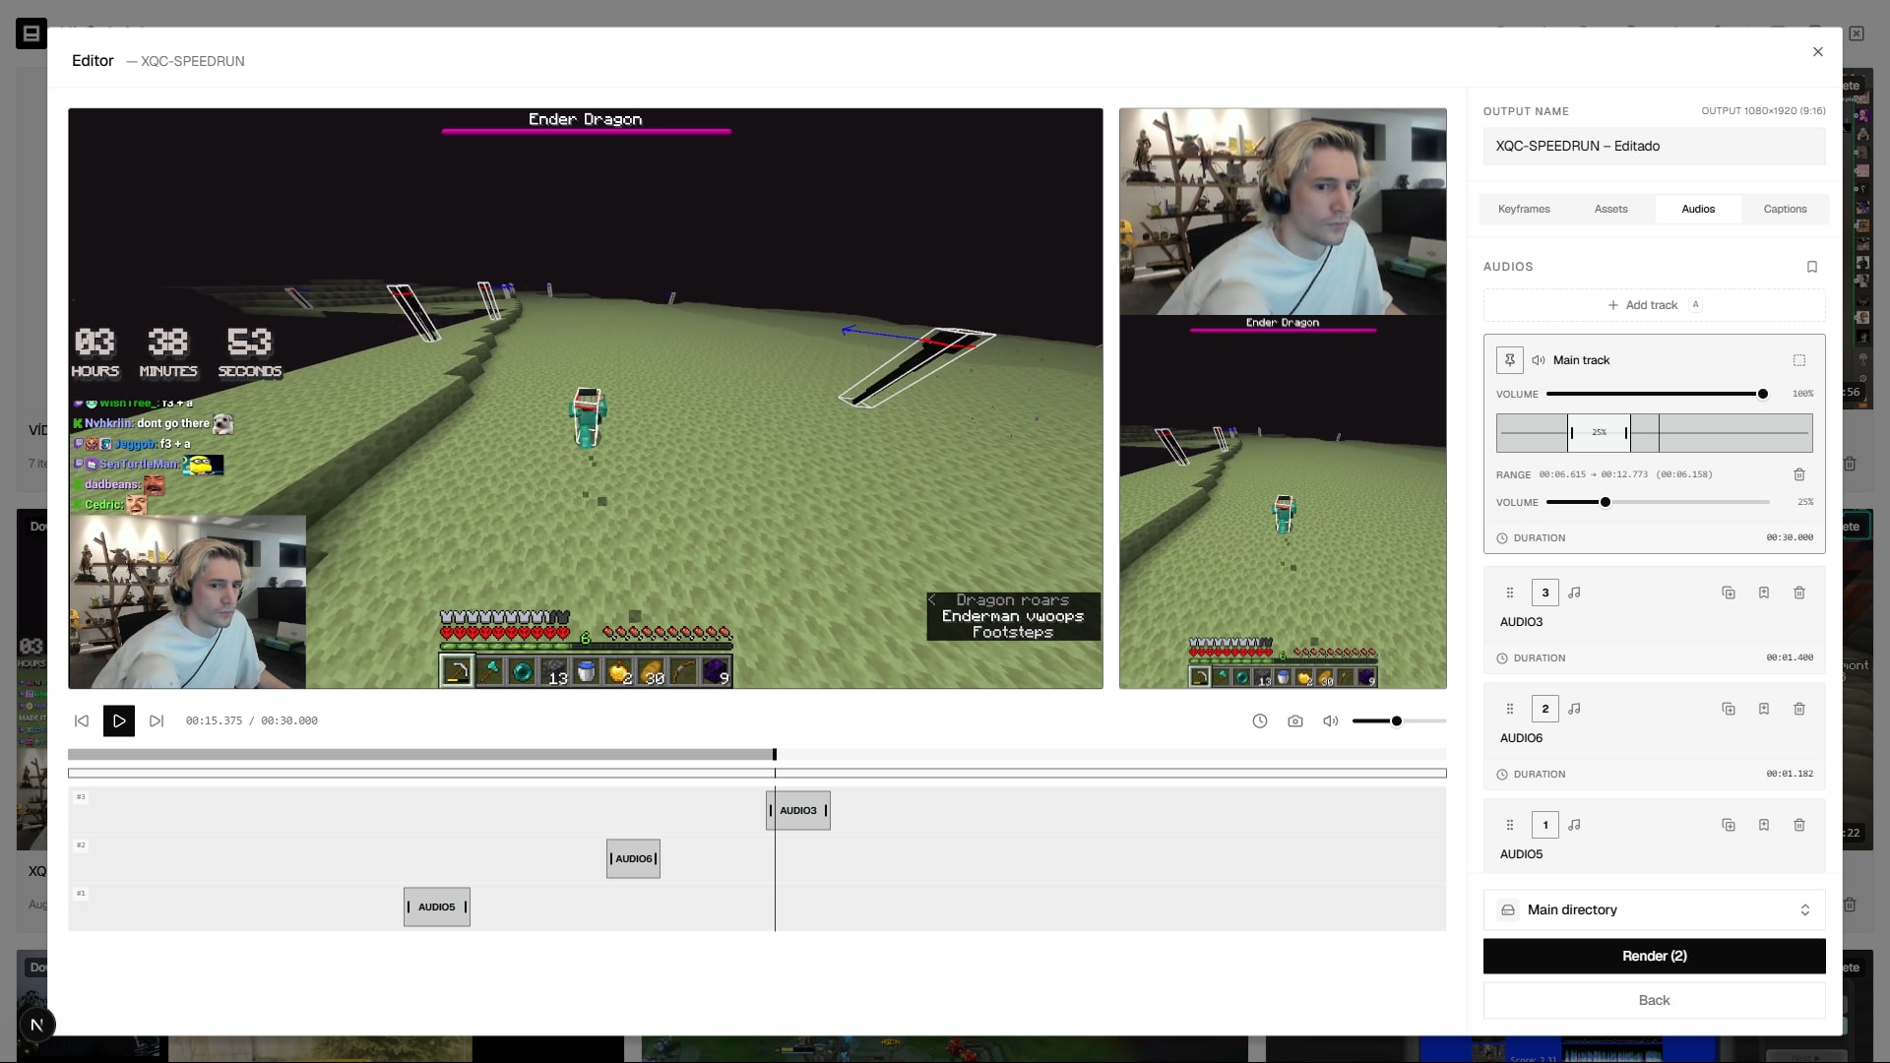Save AUDIO5 with its bookmark icon
1890x1063 pixels.
pos(1764,825)
